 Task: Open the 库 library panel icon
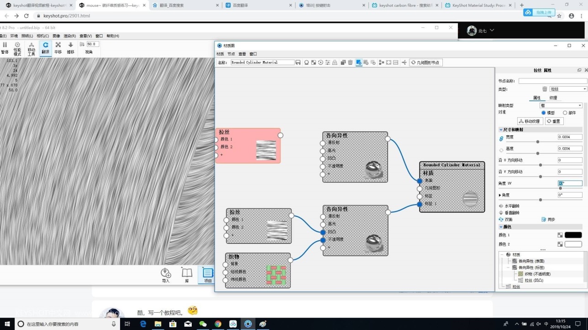(x=187, y=275)
